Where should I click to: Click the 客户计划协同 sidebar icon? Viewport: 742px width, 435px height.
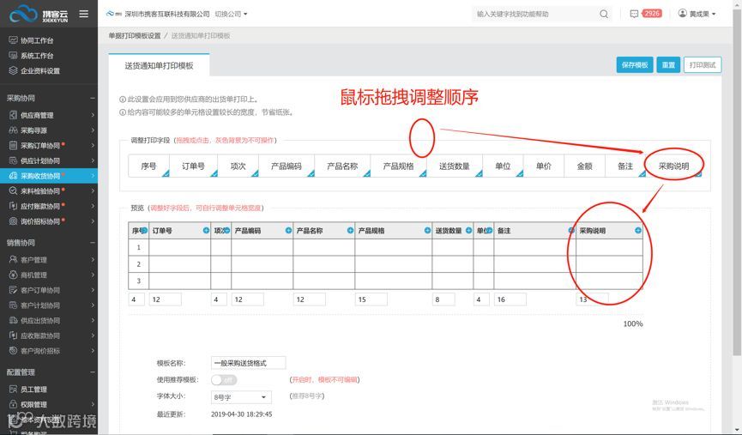[x=13, y=305]
